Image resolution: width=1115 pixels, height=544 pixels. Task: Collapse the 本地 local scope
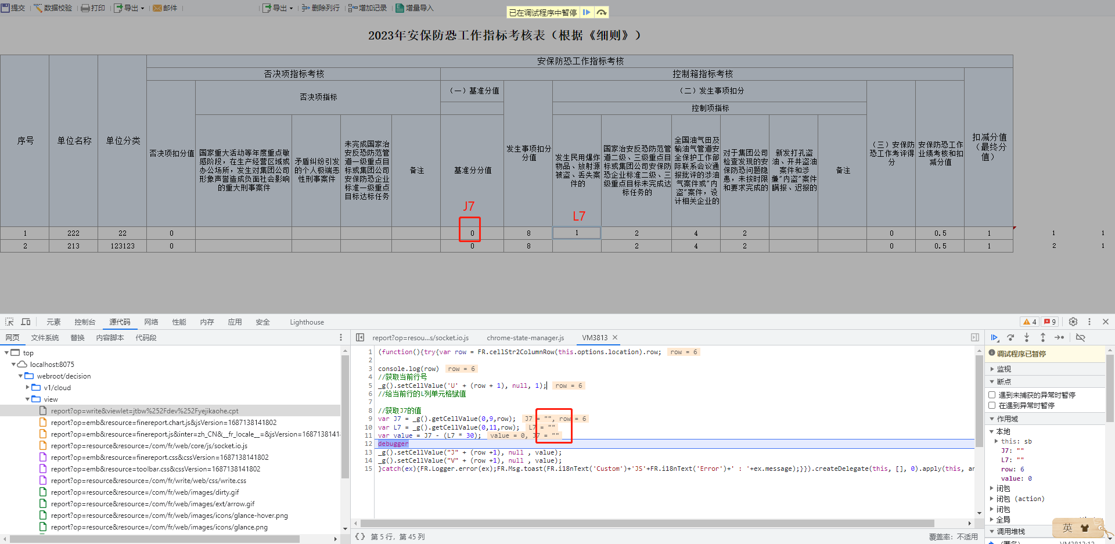(x=992, y=431)
